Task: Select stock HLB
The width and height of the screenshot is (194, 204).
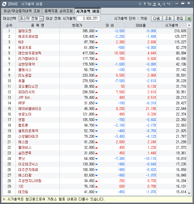Action: 21,42
